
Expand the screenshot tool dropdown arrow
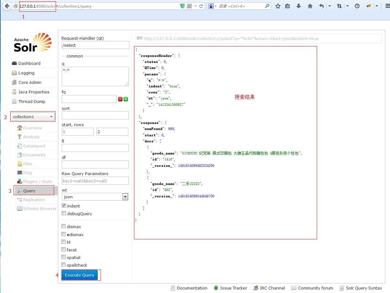click(347, 6)
